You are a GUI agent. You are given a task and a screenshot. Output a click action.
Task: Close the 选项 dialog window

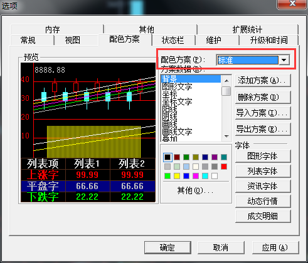[292, 4]
